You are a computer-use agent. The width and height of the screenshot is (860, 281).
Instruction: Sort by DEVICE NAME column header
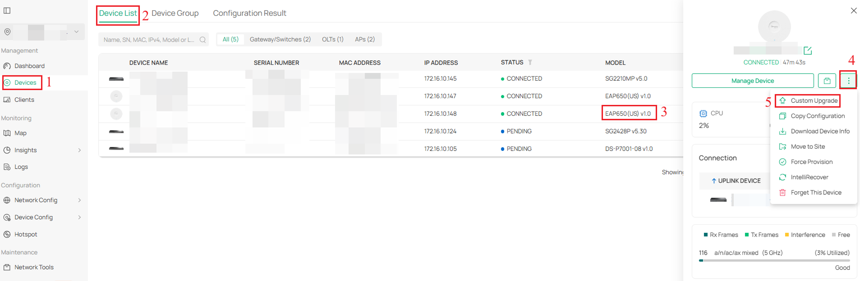149,63
